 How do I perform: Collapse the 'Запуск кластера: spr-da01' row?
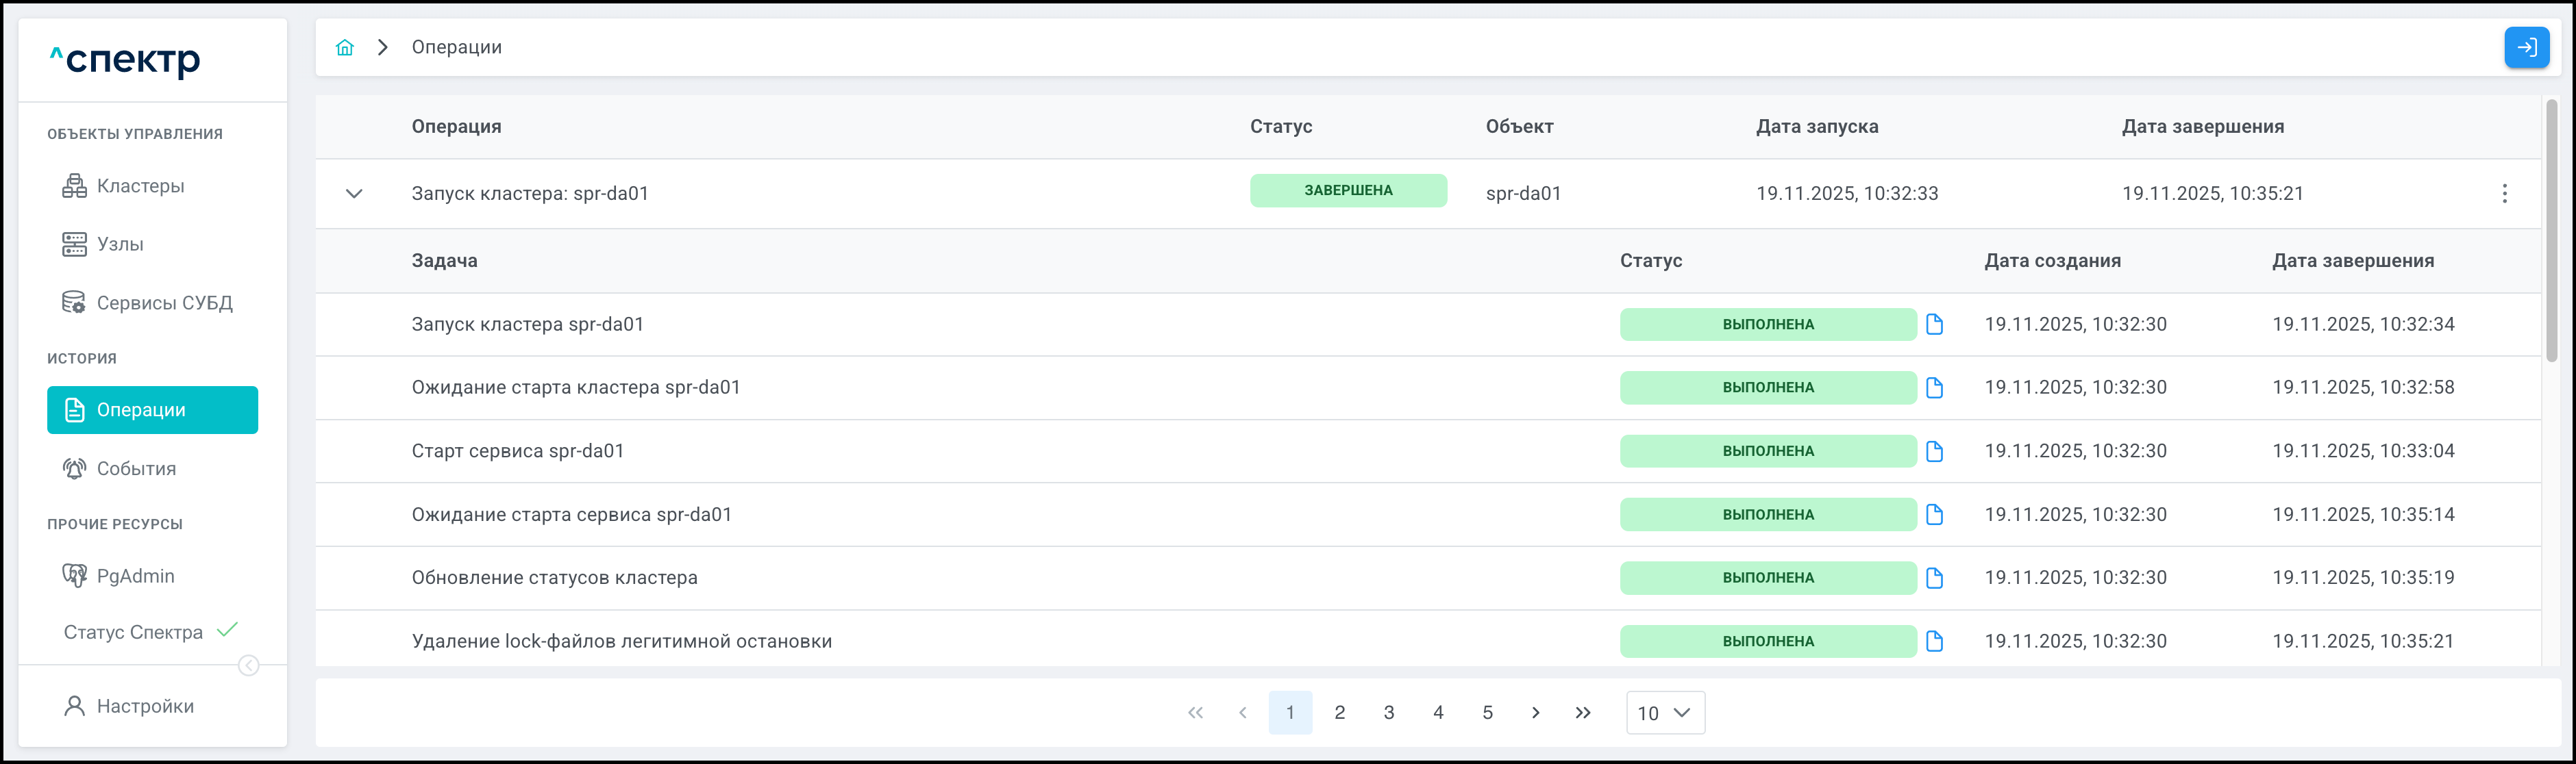(354, 194)
